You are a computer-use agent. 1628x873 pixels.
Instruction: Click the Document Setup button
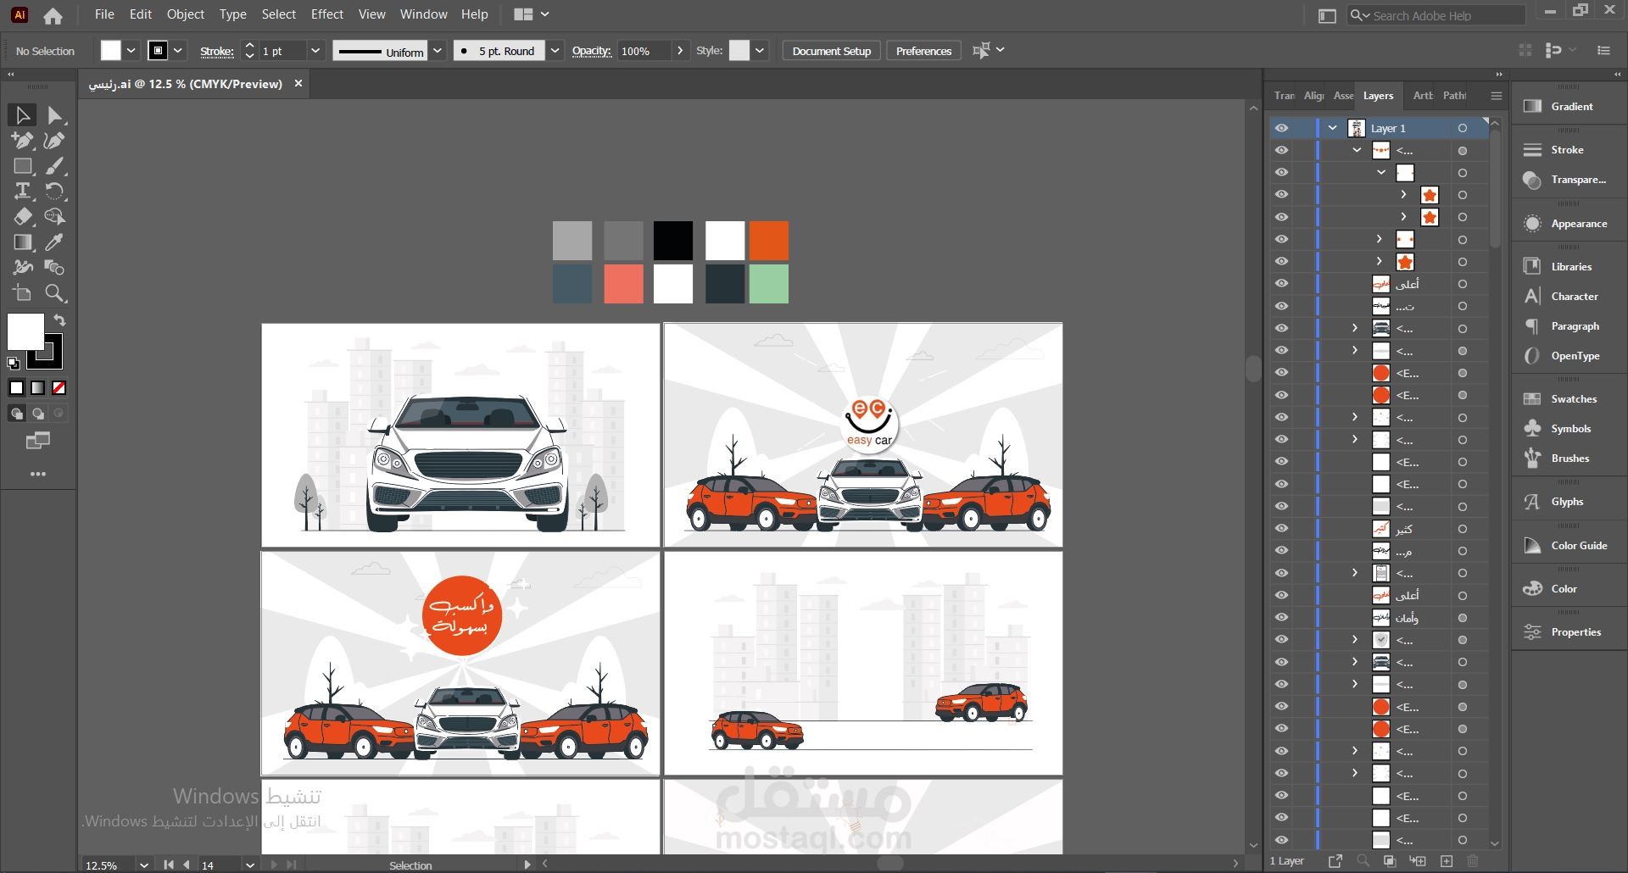click(x=831, y=51)
